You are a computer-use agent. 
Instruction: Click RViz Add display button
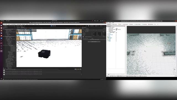coord(109,74)
